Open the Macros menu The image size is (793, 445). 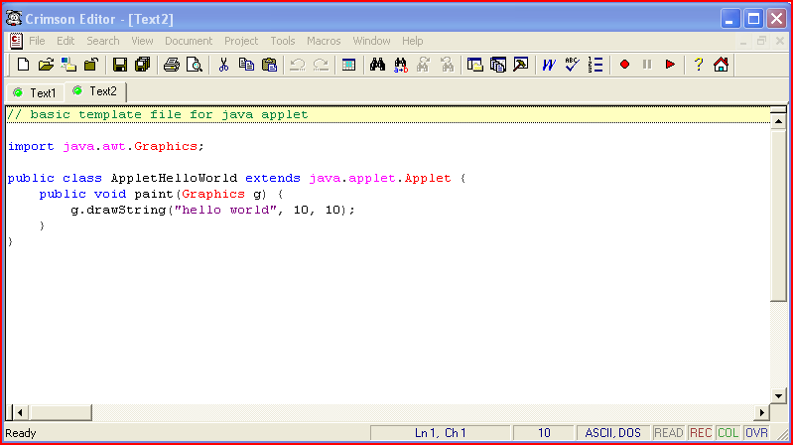pos(324,41)
